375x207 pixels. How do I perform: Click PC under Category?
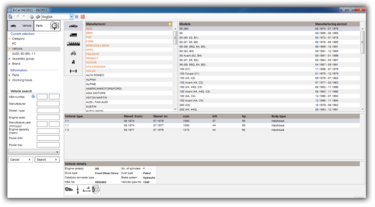click(14, 44)
